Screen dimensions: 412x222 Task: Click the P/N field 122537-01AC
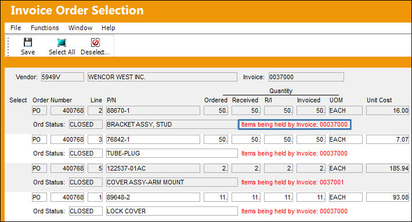(x=153, y=168)
